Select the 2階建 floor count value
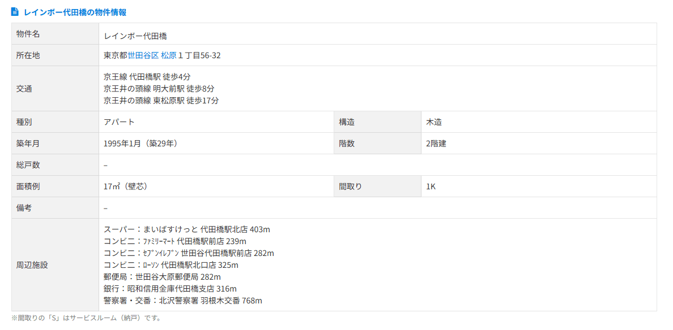The width and height of the screenshot is (673, 330). [x=436, y=144]
